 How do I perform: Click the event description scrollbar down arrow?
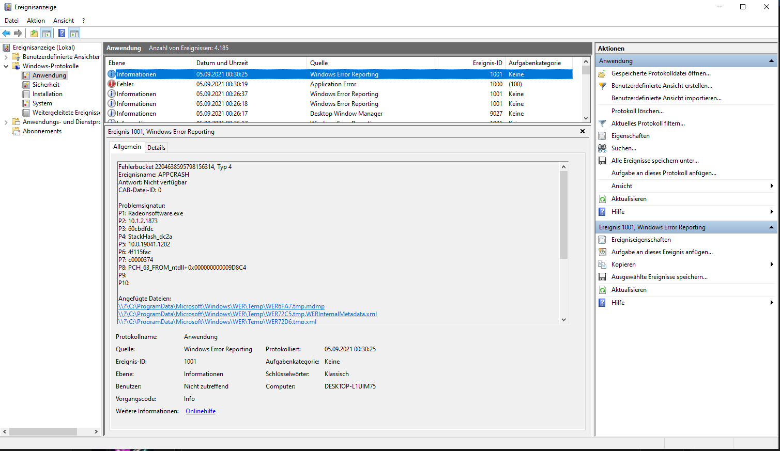coord(563,320)
